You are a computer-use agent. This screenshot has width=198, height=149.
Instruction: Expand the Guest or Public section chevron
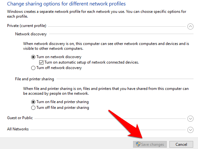tap(190, 118)
